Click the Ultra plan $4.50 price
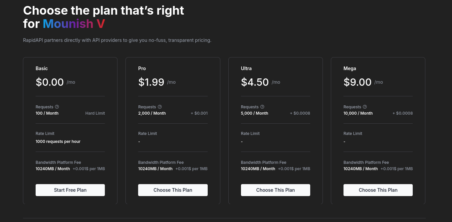Screen dimensions: 452x222 click(255, 82)
